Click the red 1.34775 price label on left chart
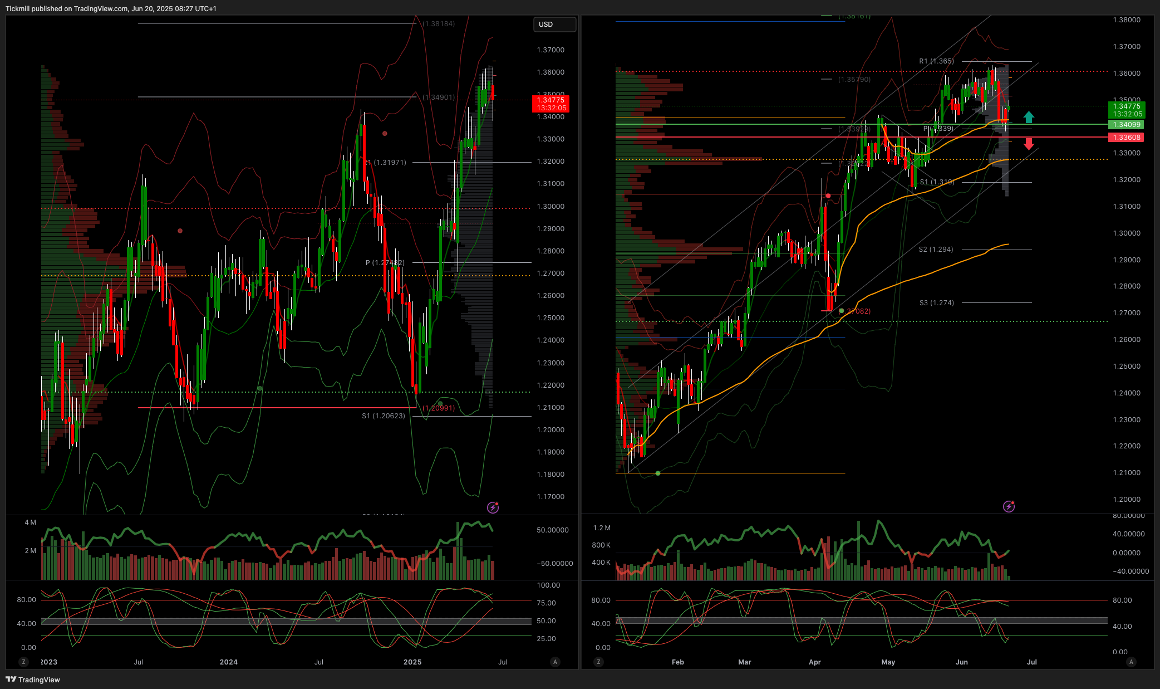 click(550, 104)
